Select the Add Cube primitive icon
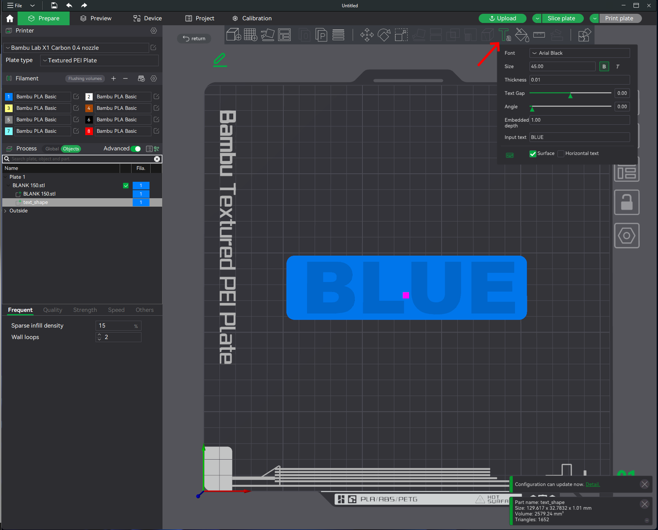Screen dimensions: 658x530 click(x=234, y=35)
